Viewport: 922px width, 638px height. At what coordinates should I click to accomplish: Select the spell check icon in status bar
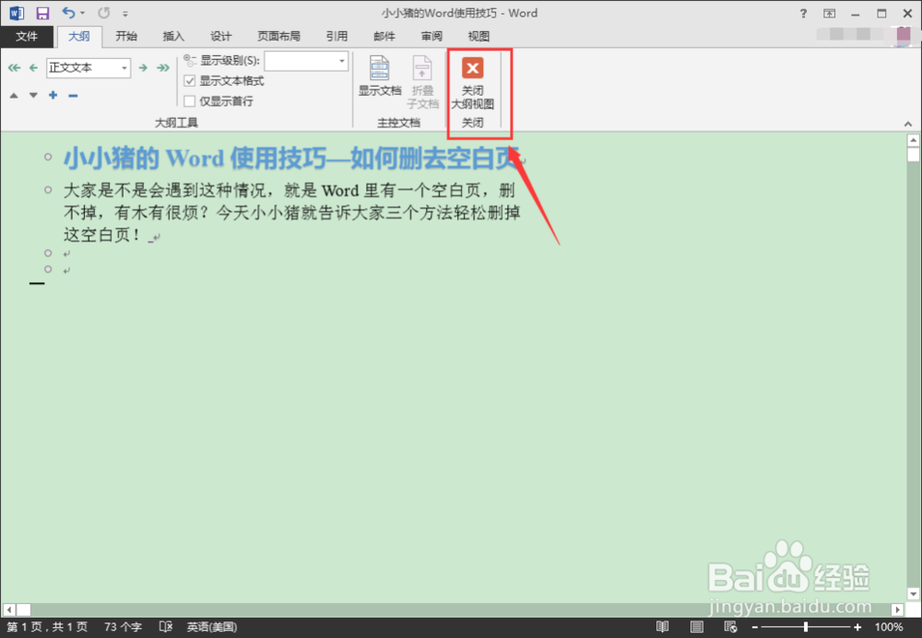[166, 626]
